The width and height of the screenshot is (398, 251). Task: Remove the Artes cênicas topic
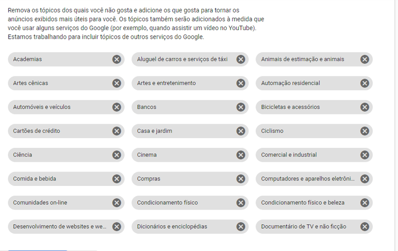pos(117,83)
